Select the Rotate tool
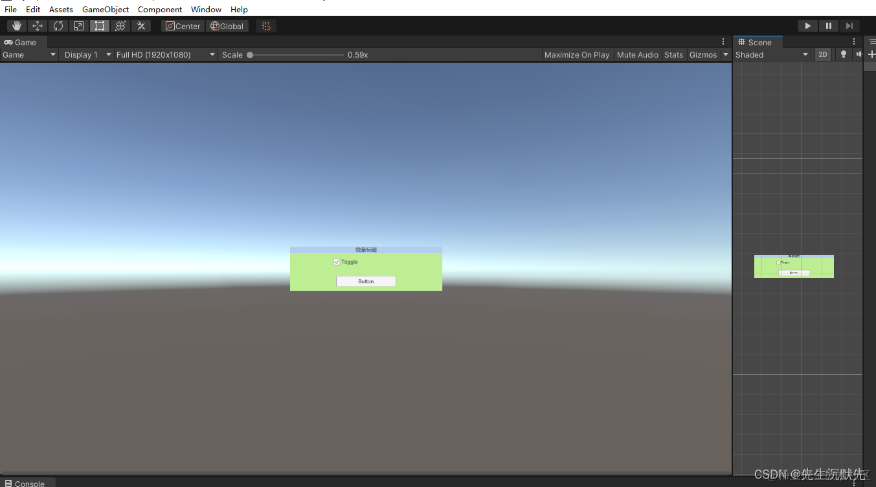Image resolution: width=876 pixels, height=487 pixels. (x=58, y=26)
